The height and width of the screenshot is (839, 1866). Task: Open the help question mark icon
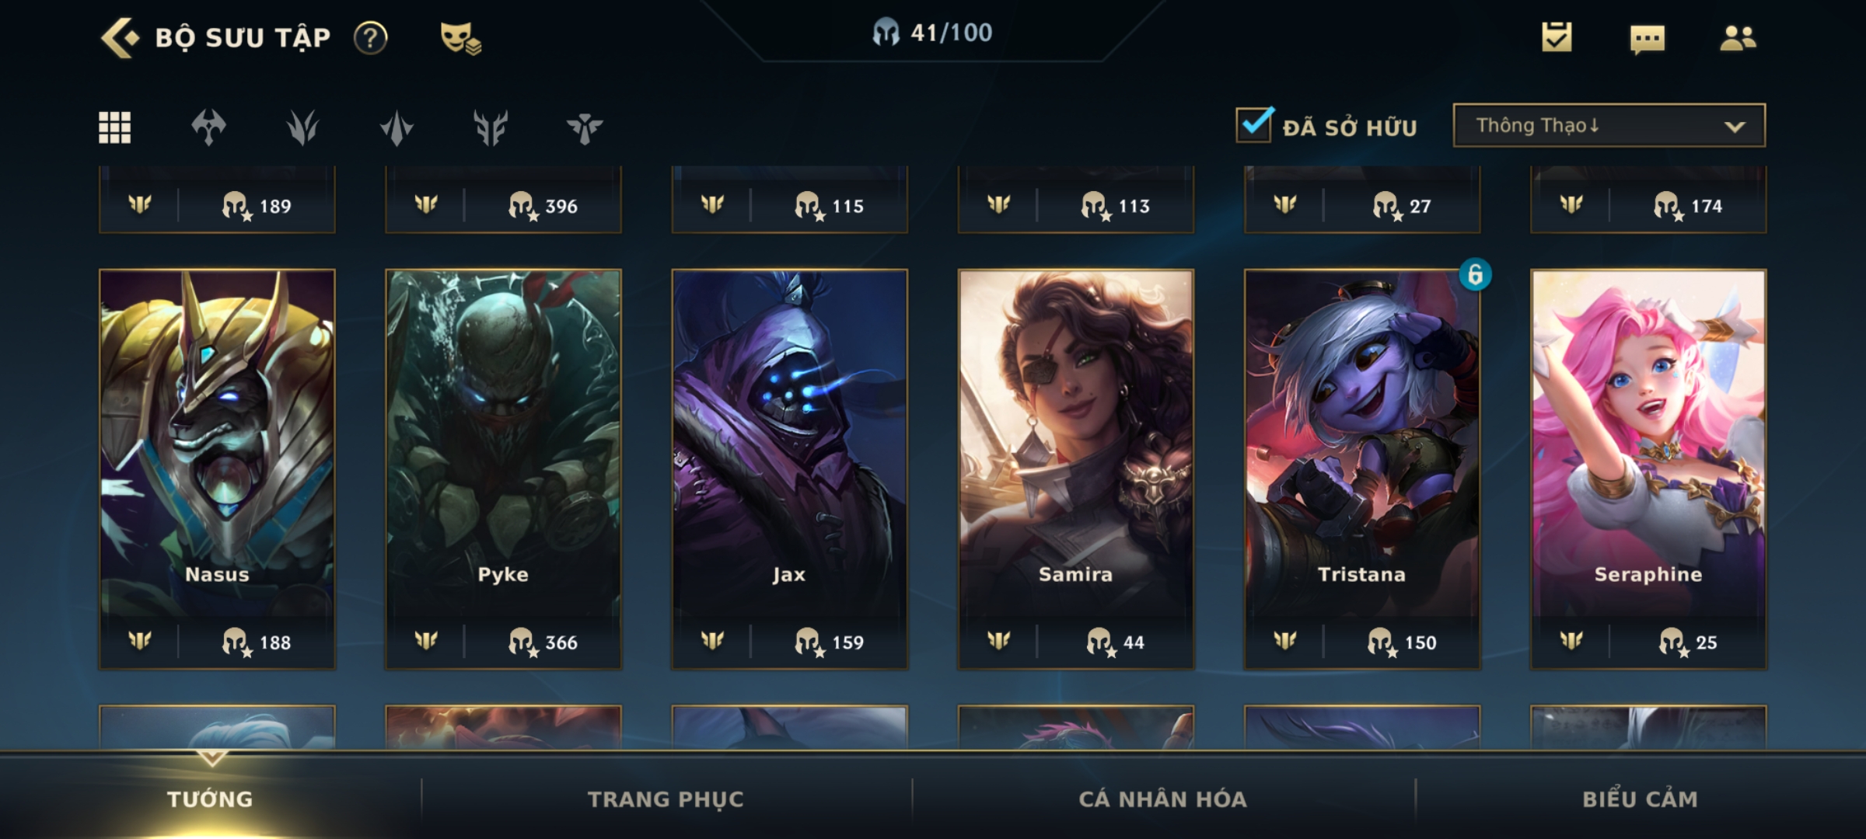coord(371,38)
